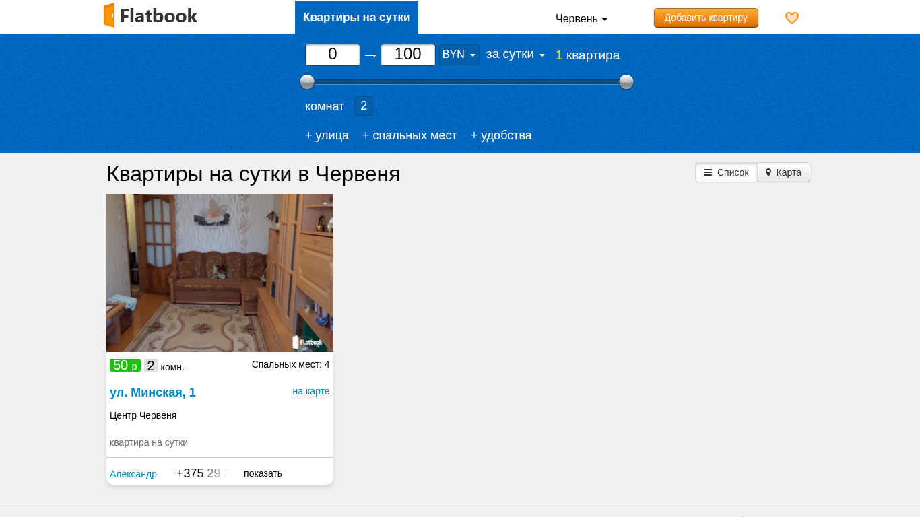Expand the за сутки period dropdown
This screenshot has height=517, width=920.
pyautogui.click(x=515, y=55)
